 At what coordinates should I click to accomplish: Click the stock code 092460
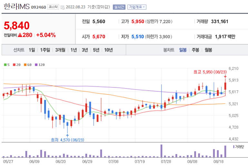click(38, 7)
